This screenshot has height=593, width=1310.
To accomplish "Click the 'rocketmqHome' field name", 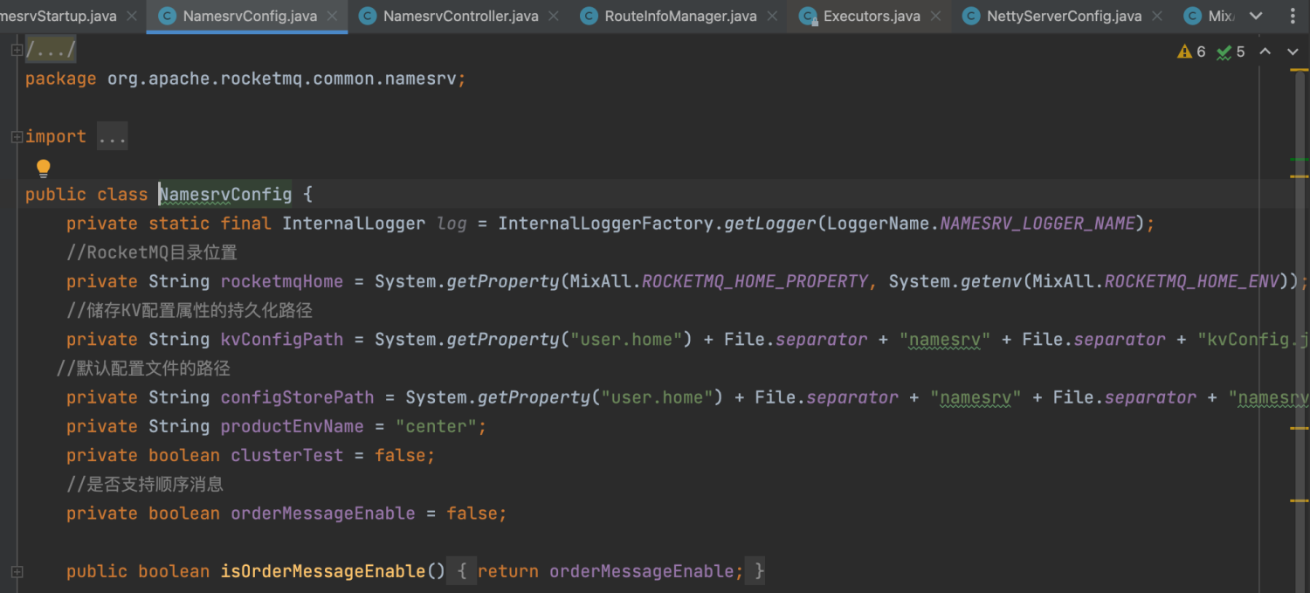I will 282,281.
